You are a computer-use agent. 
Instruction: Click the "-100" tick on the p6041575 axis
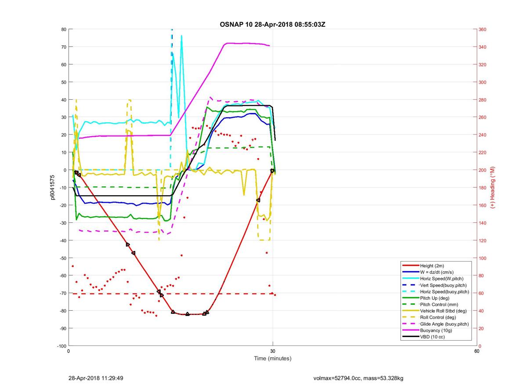click(61, 346)
